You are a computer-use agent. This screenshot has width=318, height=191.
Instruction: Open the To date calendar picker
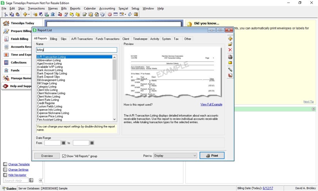click(92, 143)
